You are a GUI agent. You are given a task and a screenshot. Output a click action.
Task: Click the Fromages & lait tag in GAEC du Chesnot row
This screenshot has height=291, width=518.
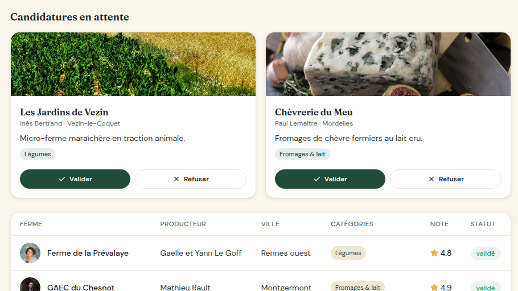(x=357, y=286)
